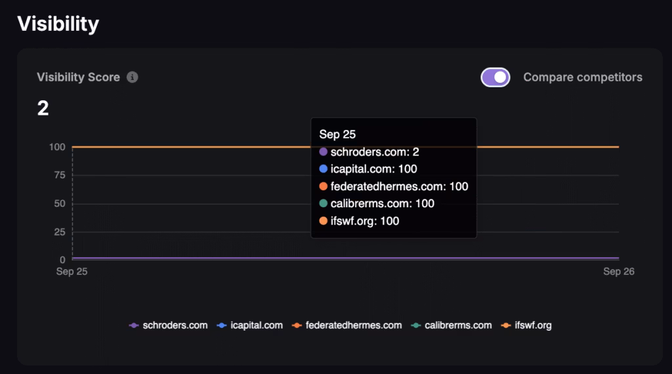Image resolution: width=672 pixels, height=374 pixels.
Task: Select the Sep 26 x-axis date label
Action: 619,272
